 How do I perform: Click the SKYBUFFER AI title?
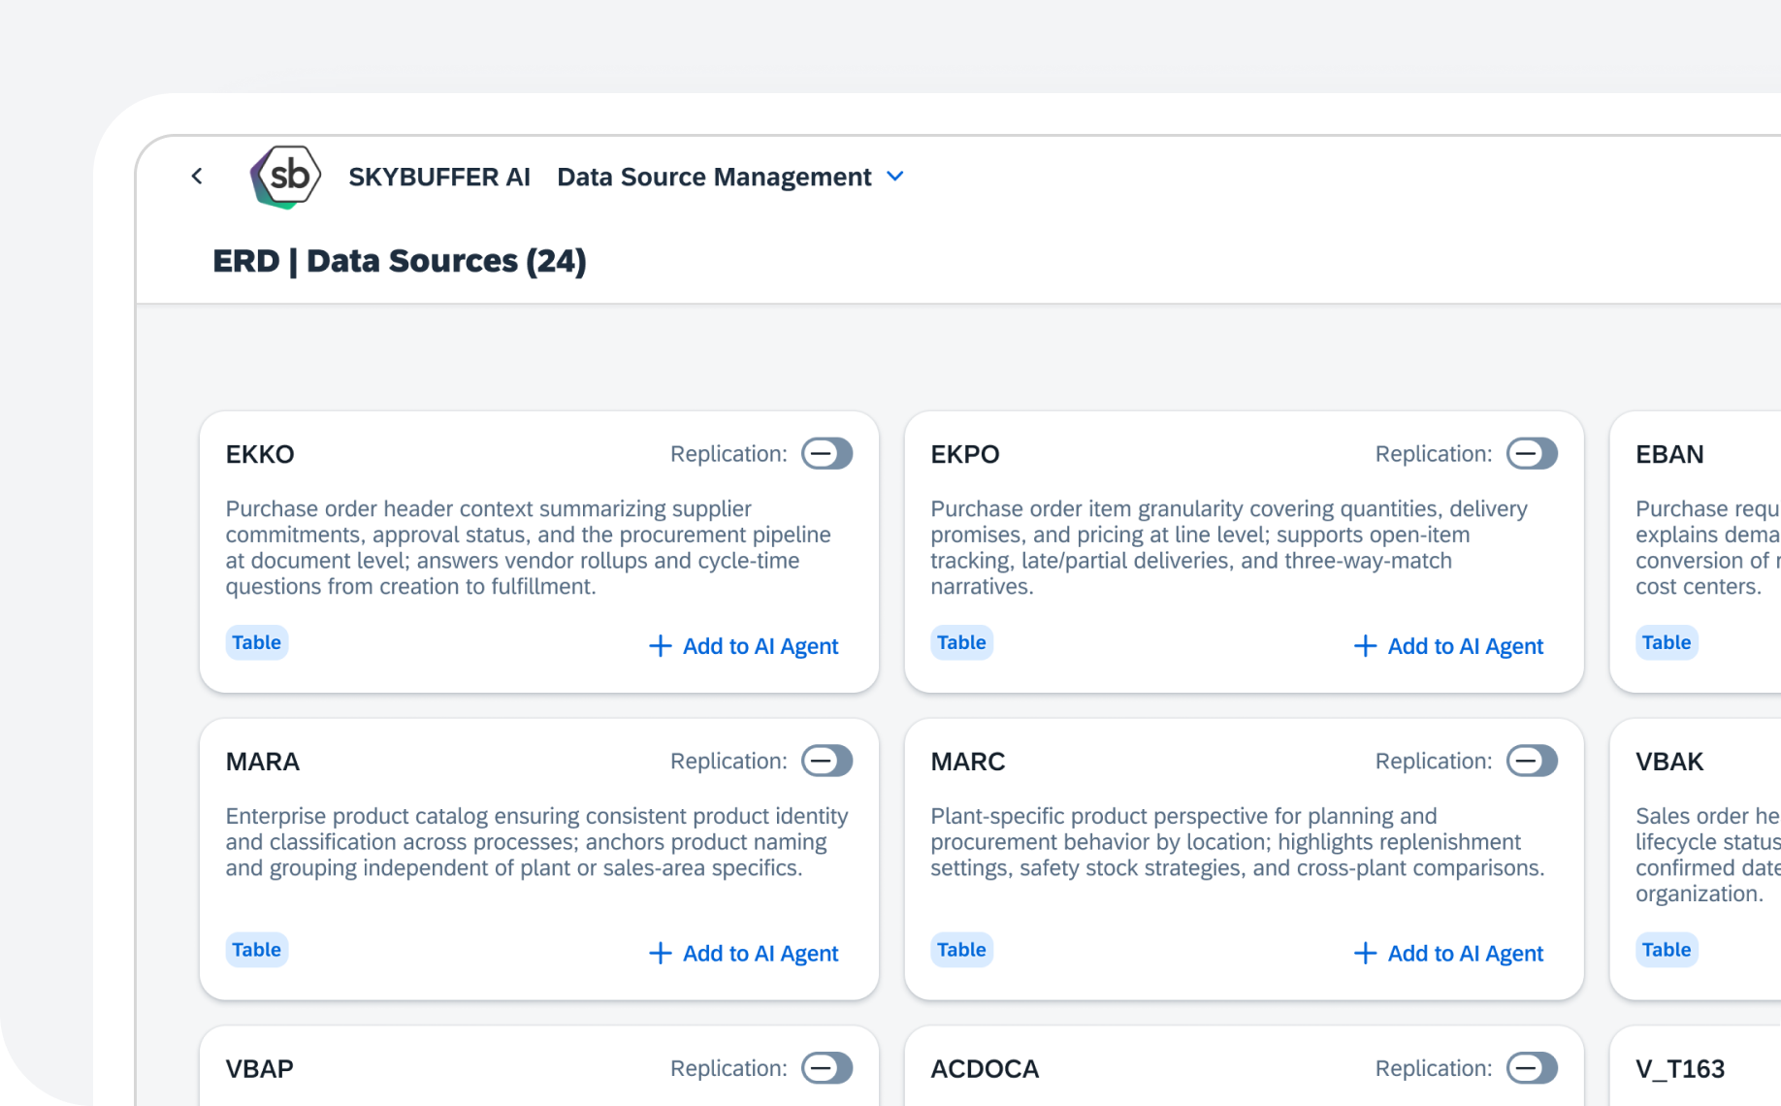click(x=439, y=178)
